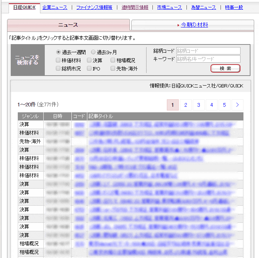This screenshot has width=259, height=258.
Task: Open the 市場ニュース link
Action: coord(169,7)
